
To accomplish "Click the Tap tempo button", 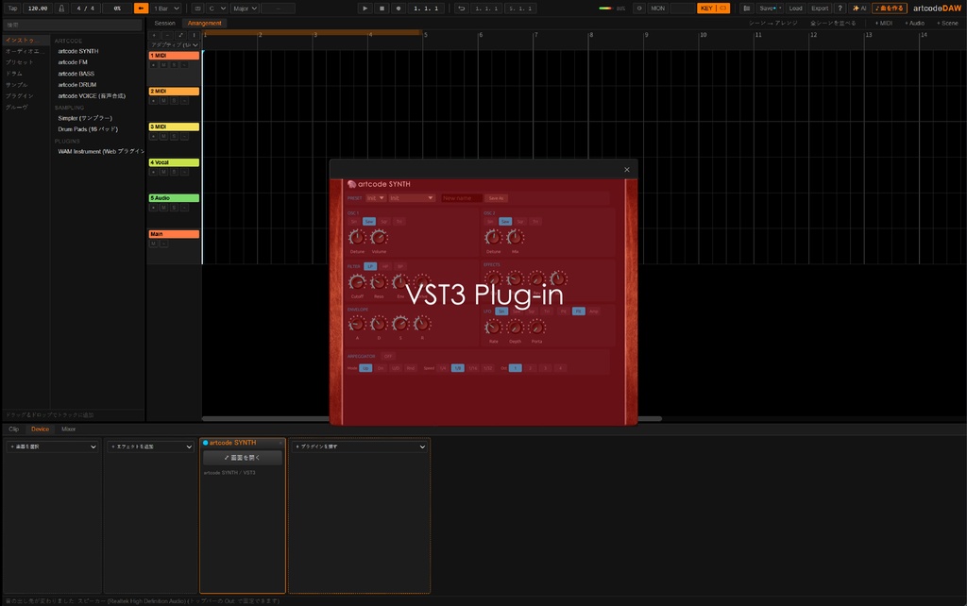I will click(12, 8).
